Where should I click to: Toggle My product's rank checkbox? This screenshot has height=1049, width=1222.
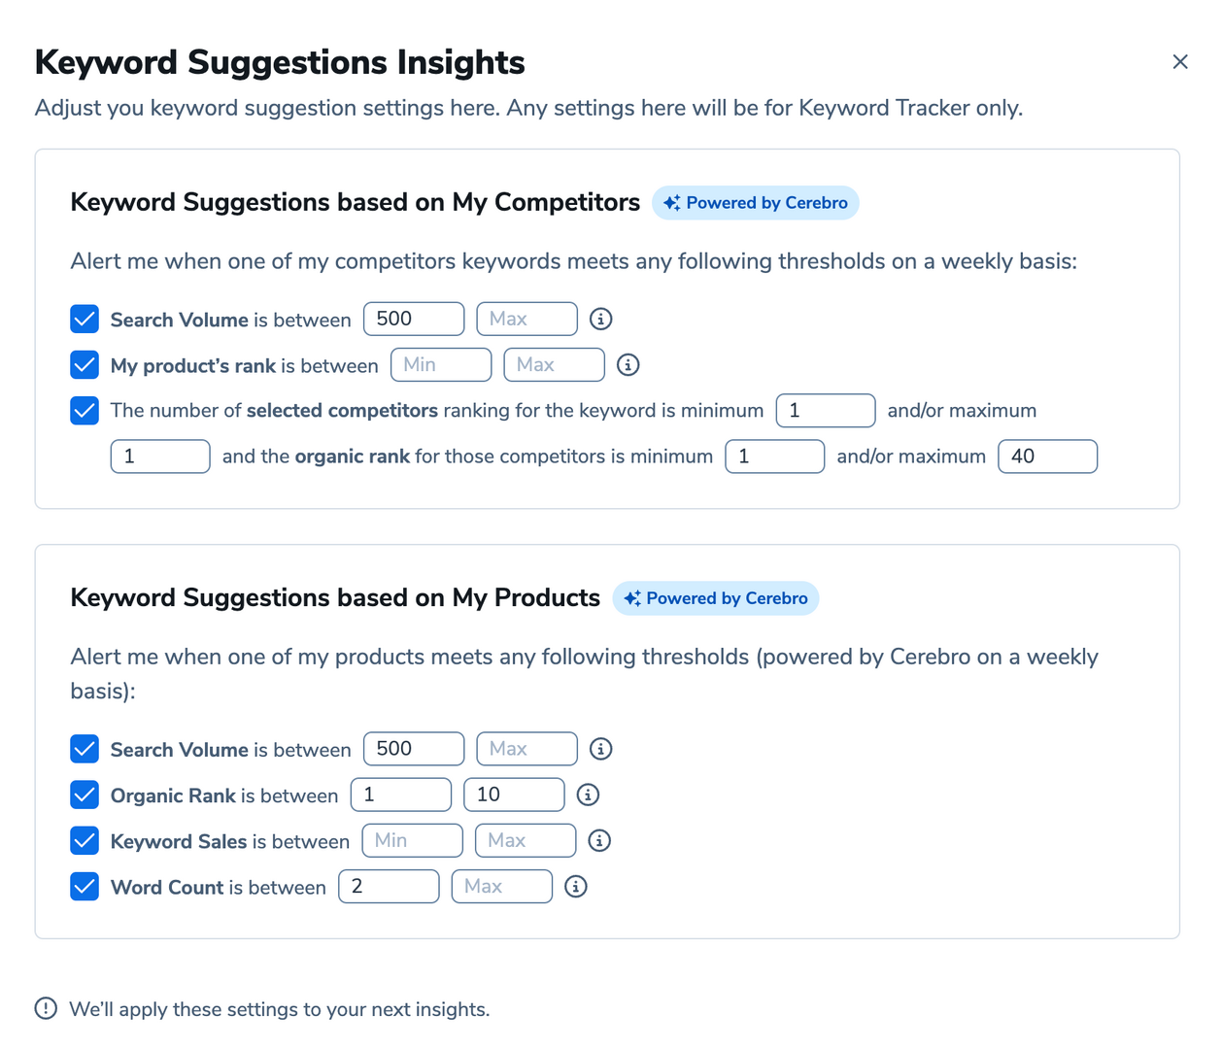[x=85, y=365]
